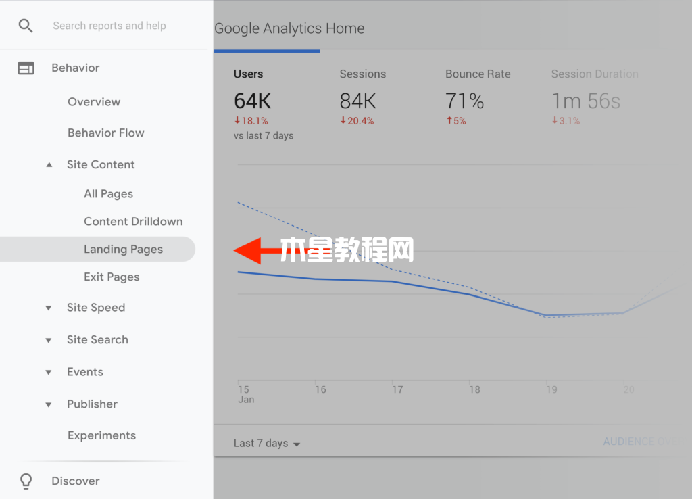The height and width of the screenshot is (499, 692).
Task: Select the Site Content group label
Action: click(x=101, y=165)
